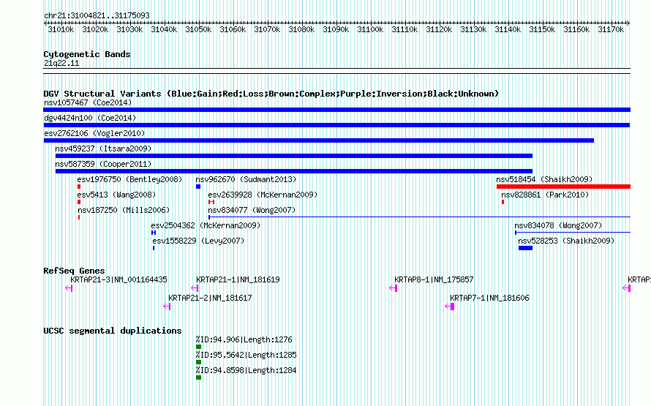Image resolution: width=651 pixels, height=406 pixels.
Task: Click the nsv459237 (Itsara2009) label
Action: (x=103, y=149)
